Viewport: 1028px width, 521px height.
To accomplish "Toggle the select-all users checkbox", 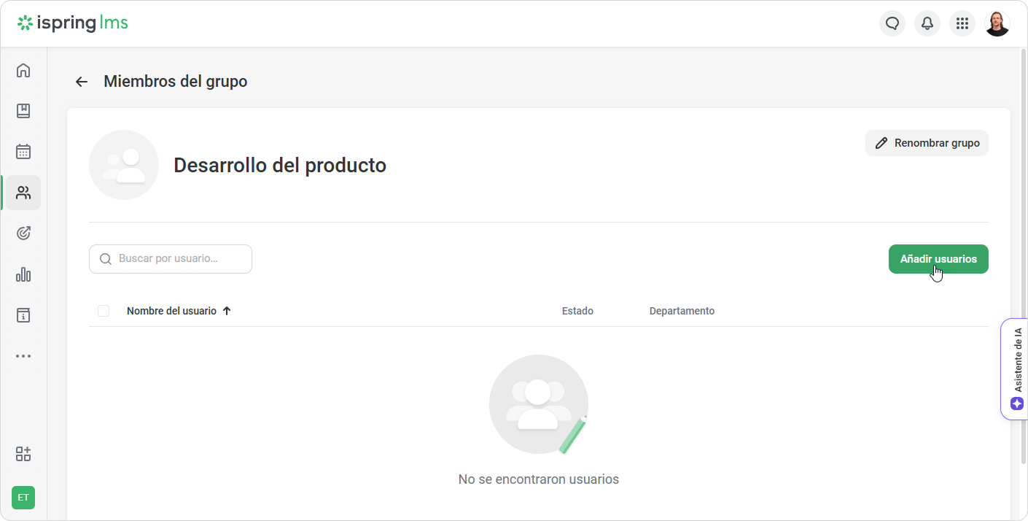I will pyautogui.click(x=104, y=311).
